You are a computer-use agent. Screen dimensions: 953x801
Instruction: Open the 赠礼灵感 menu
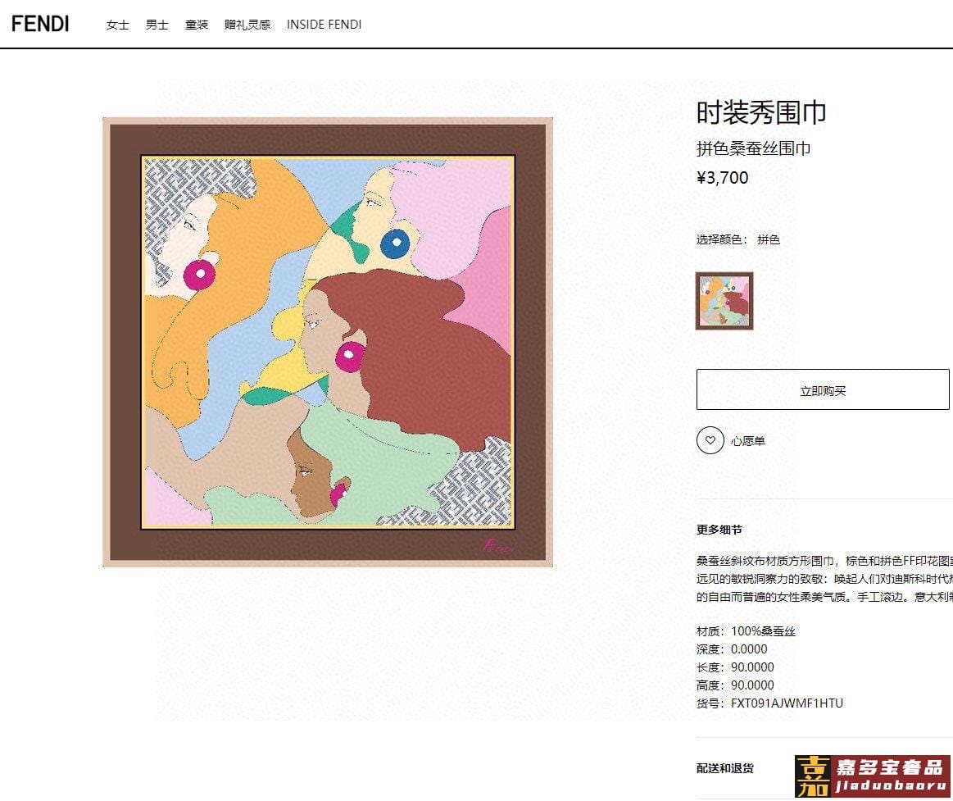247,25
